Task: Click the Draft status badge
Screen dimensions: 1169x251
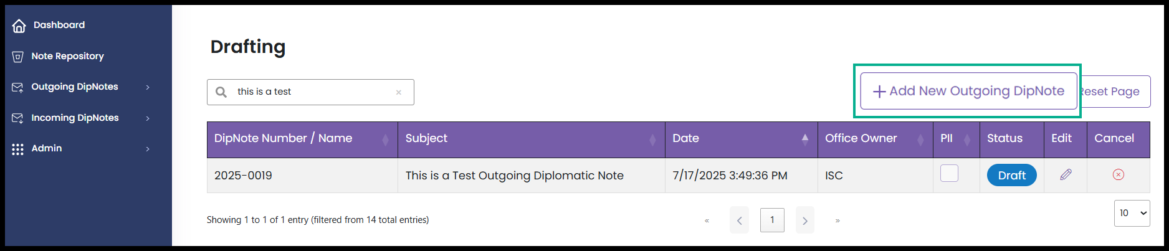Action: [1011, 176]
